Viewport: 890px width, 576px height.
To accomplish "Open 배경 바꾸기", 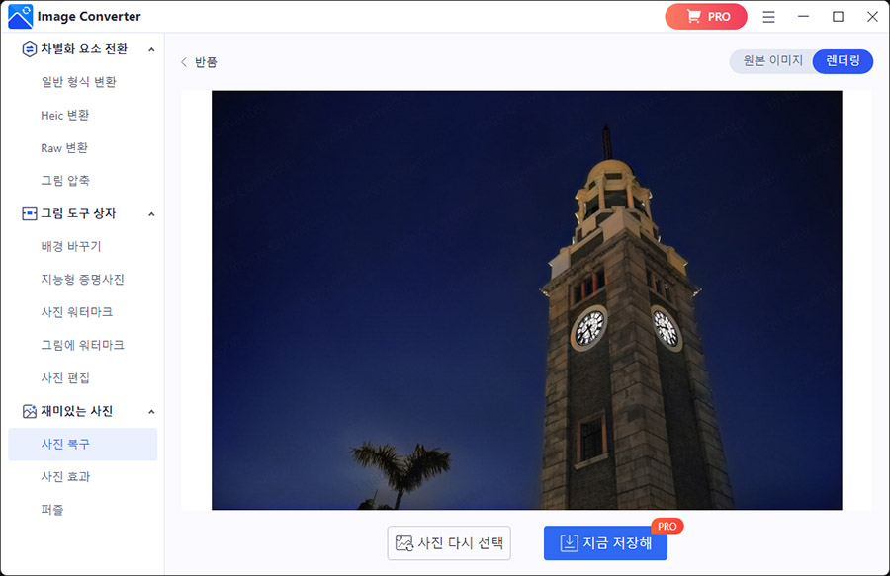I will coord(71,247).
